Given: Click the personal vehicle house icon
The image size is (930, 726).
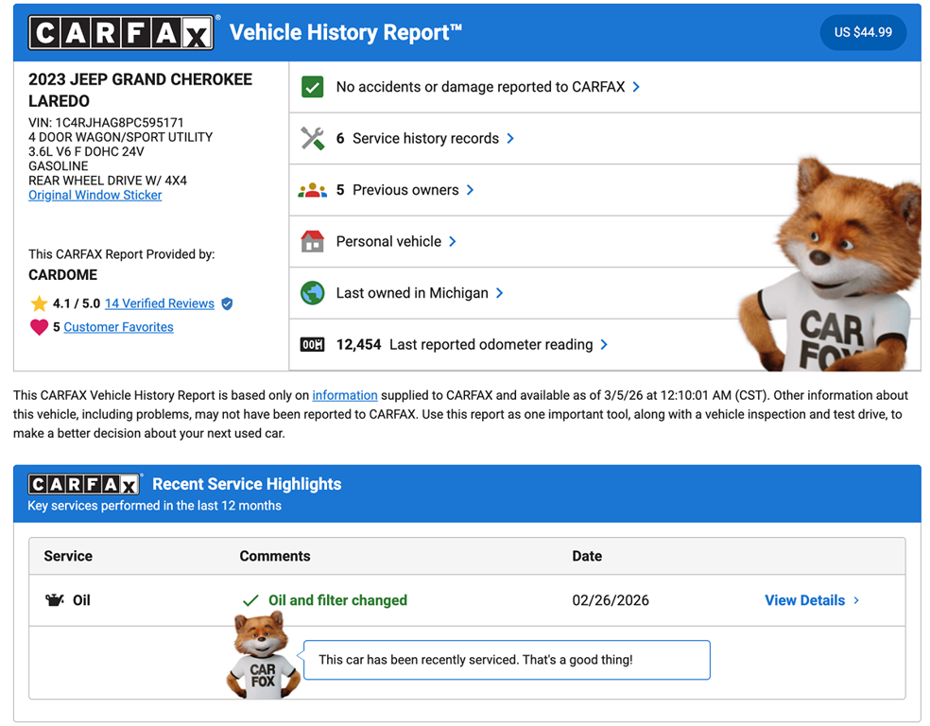Looking at the screenshot, I should tap(312, 242).
